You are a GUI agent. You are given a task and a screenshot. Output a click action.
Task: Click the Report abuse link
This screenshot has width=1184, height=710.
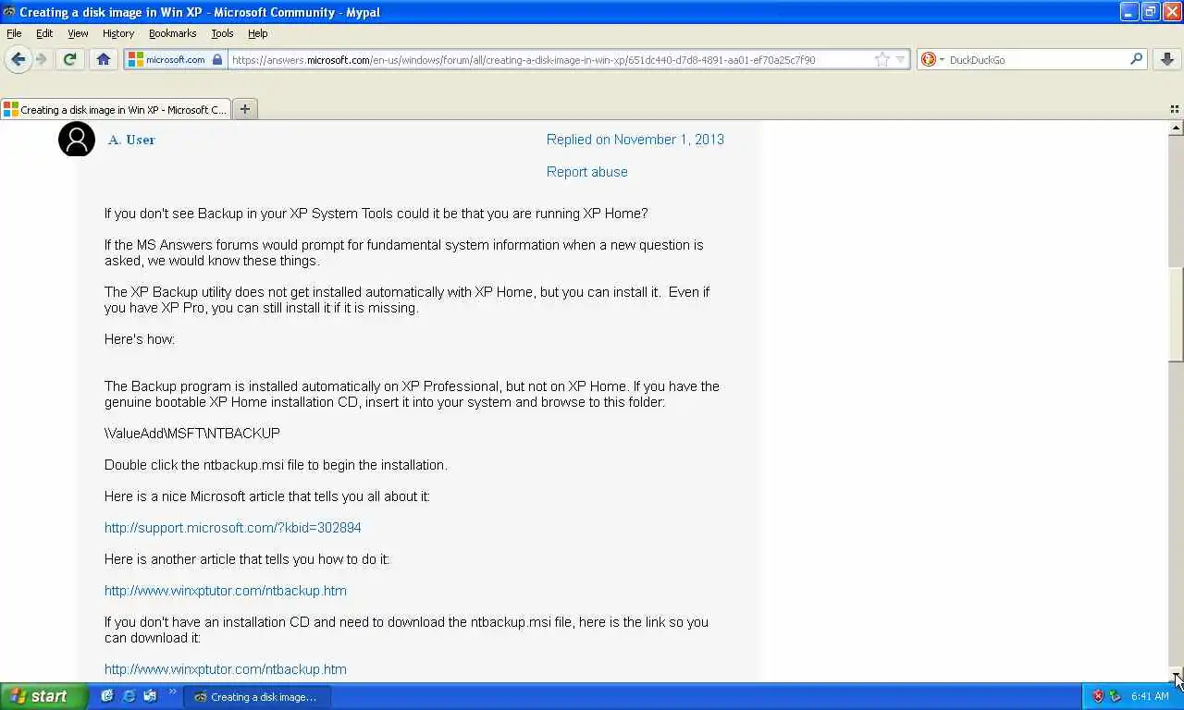[586, 172]
